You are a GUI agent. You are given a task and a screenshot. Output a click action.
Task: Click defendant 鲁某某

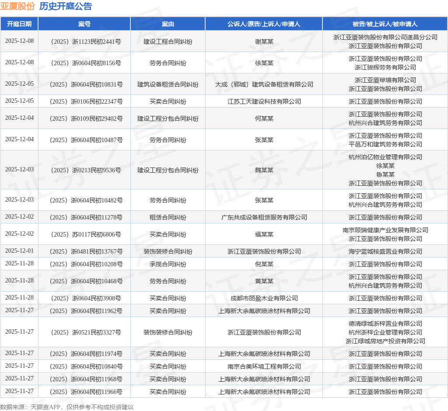385,174
